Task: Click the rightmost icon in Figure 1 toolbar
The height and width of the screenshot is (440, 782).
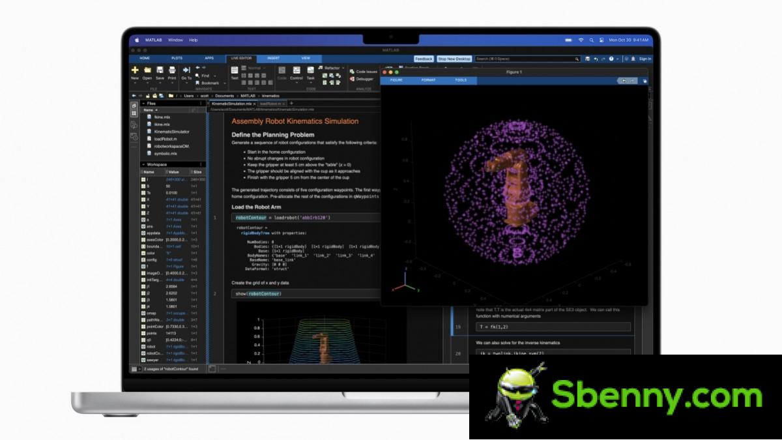Action: coord(644,81)
